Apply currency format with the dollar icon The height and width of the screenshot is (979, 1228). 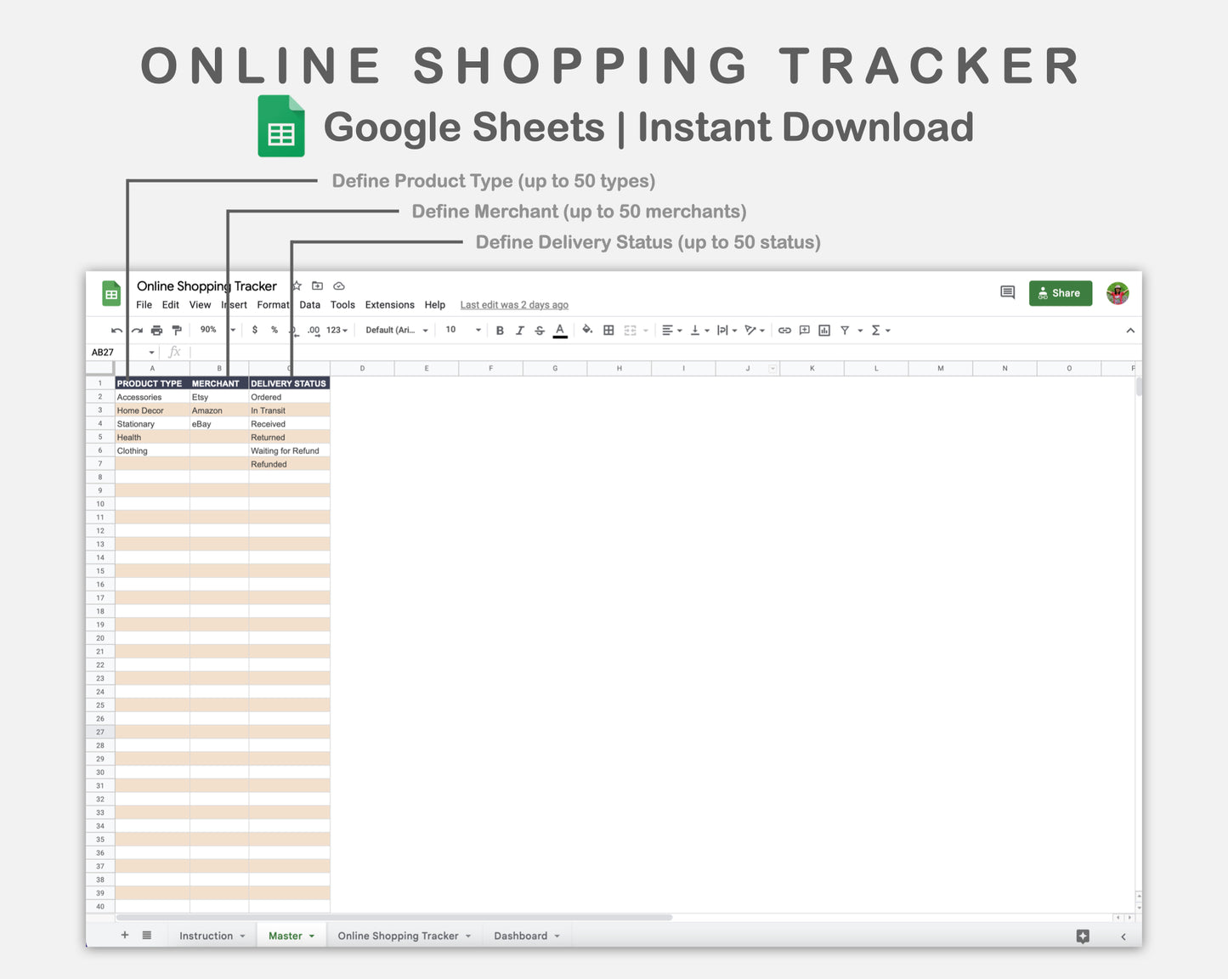(254, 331)
